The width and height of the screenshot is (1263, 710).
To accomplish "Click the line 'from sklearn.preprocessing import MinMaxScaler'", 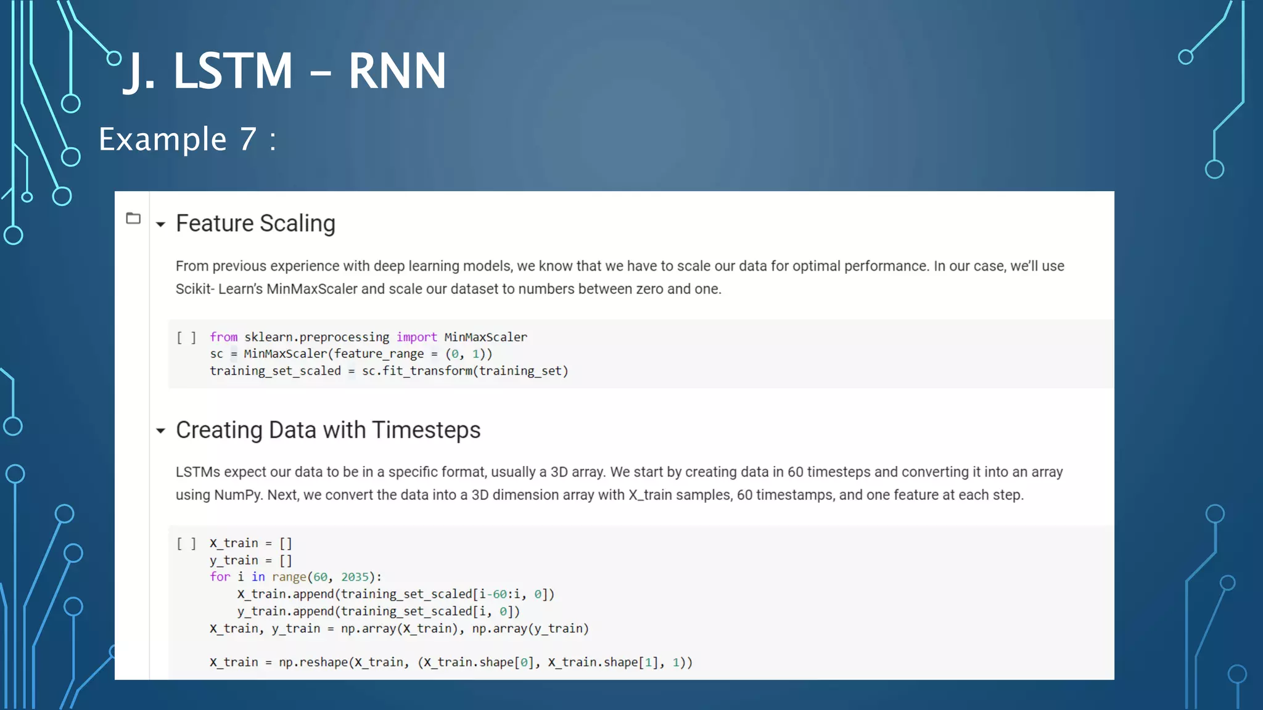I will coord(368,337).
